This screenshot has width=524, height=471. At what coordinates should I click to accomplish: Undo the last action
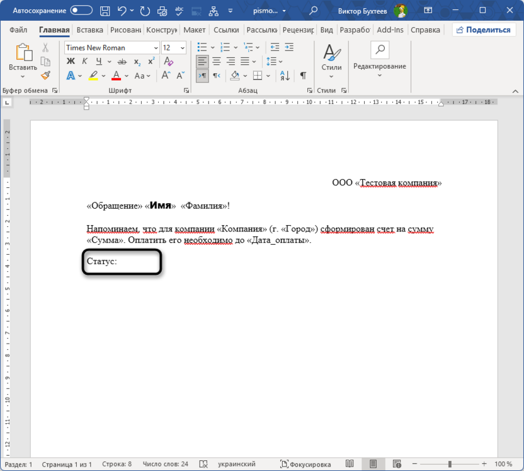coord(122,11)
